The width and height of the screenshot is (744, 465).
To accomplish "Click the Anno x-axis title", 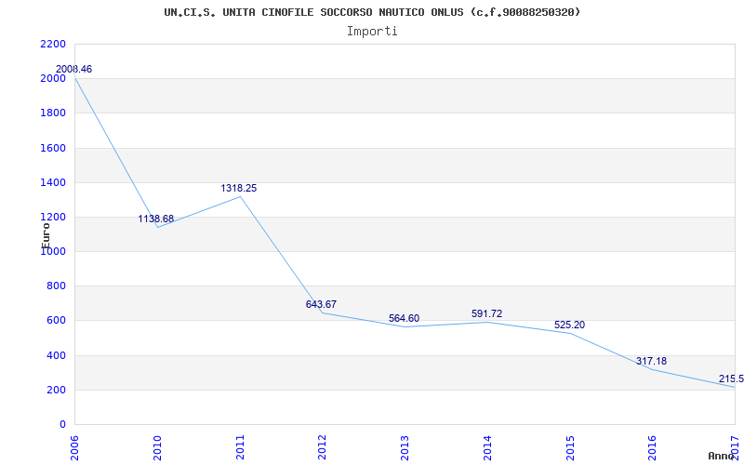I will pyautogui.click(x=722, y=456).
